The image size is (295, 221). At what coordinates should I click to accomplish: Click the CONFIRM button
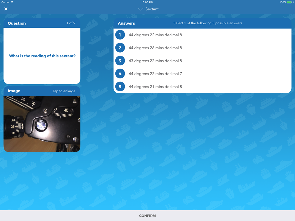point(147,216)
